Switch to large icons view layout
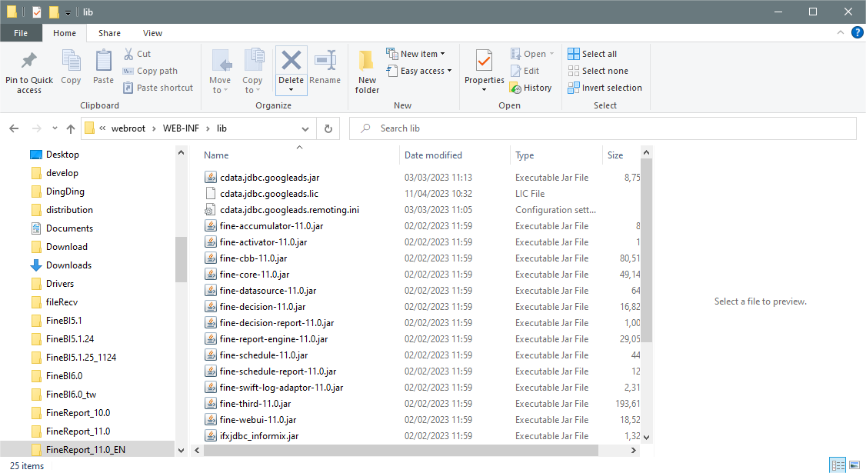This screenshot has width=866, height=473. point(854,465)
